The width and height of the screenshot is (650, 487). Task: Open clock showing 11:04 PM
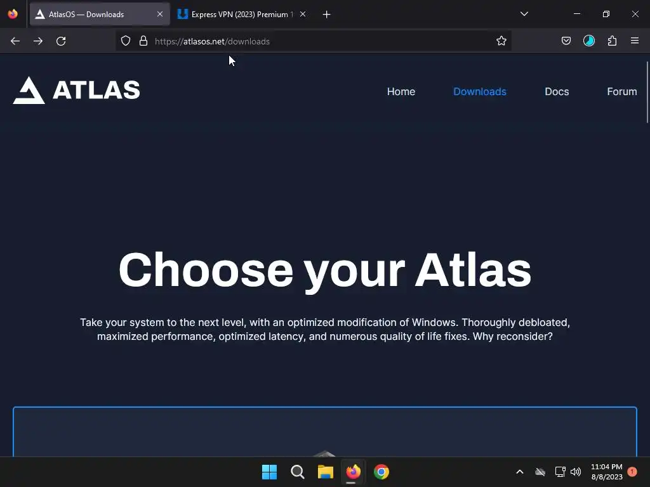pos(607,472)
